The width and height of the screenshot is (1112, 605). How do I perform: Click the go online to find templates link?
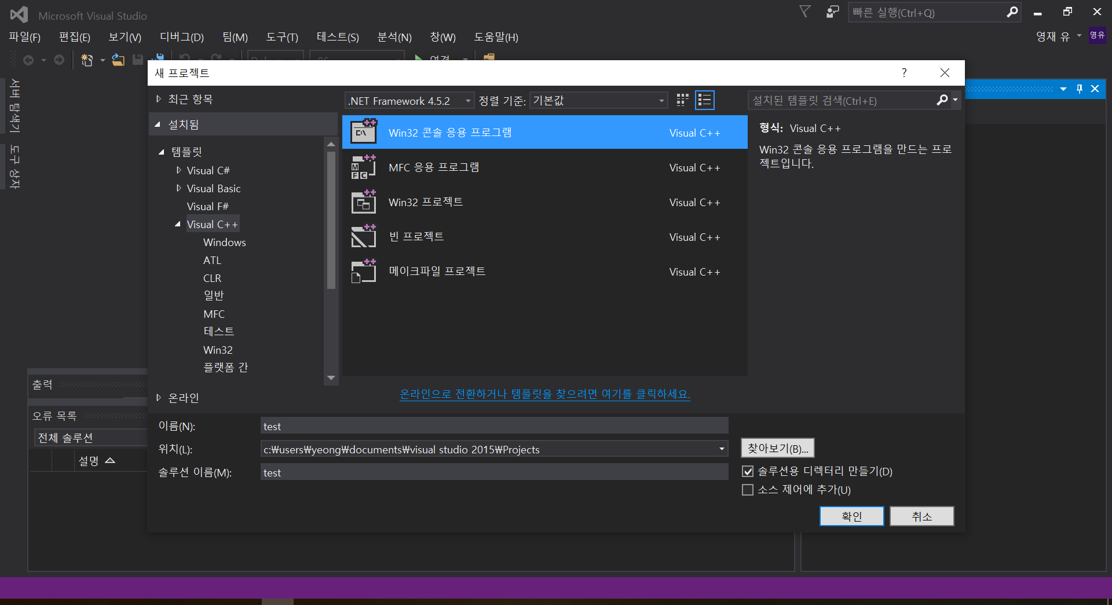point(545,394)
